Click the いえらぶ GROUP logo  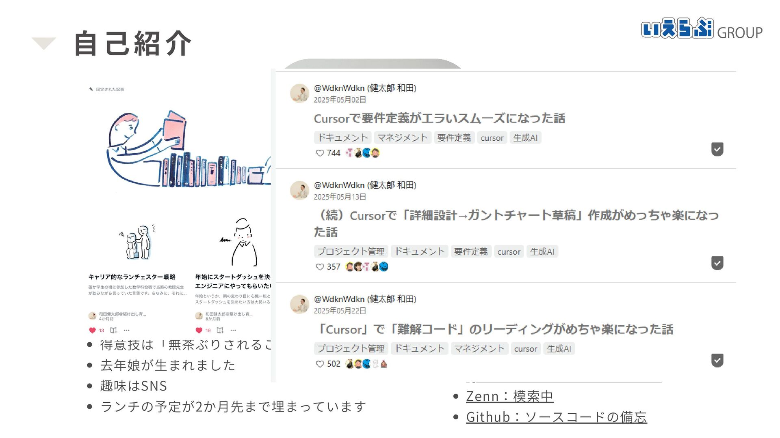pos(702,28)
